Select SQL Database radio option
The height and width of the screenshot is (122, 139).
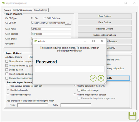click(44, 18)
